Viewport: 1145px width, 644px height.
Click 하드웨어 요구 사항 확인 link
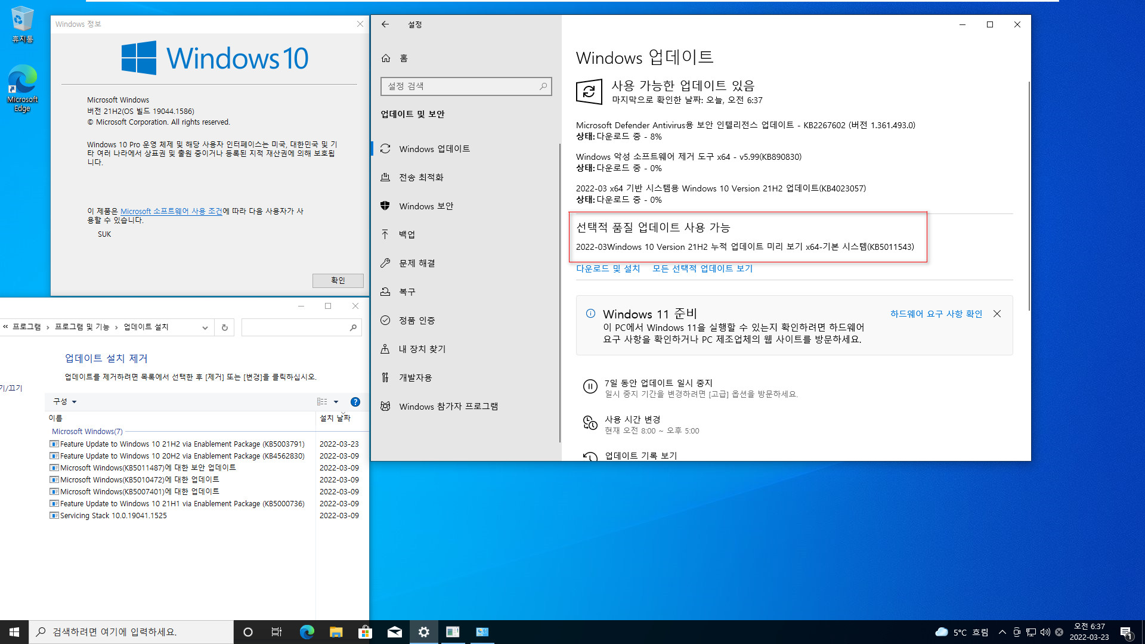point(936,314)
